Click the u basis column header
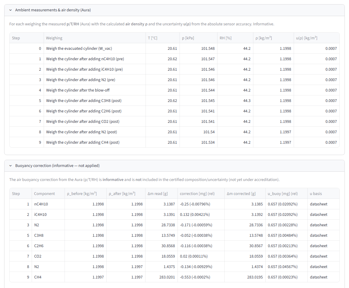 (x=316, y=193)
